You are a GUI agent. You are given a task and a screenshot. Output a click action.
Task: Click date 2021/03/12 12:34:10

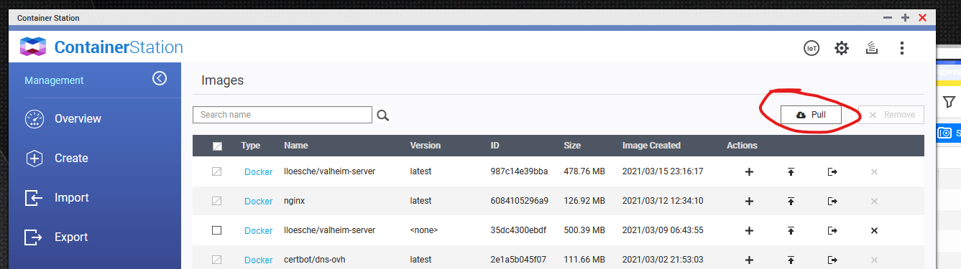point(663,201)
